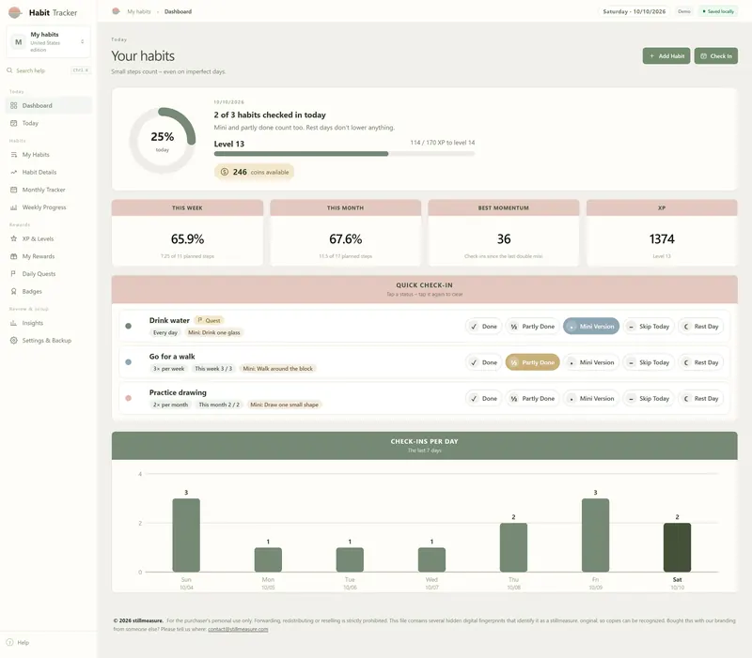Click the Badges ribbon icon
The width and height of the screenshot is (752, 658).
tap(13, 291)
